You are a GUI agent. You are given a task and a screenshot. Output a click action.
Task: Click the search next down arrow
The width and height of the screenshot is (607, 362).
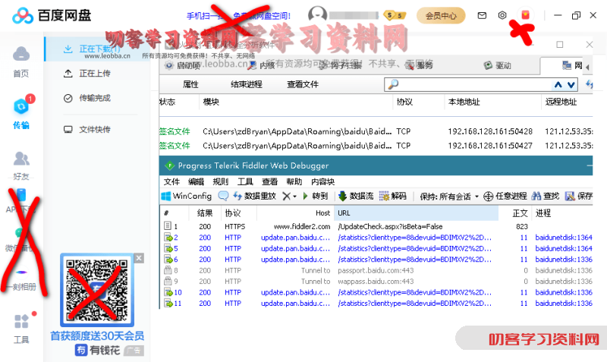pos(571,85)
